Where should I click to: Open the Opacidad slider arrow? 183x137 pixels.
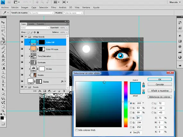pos(67,28)
